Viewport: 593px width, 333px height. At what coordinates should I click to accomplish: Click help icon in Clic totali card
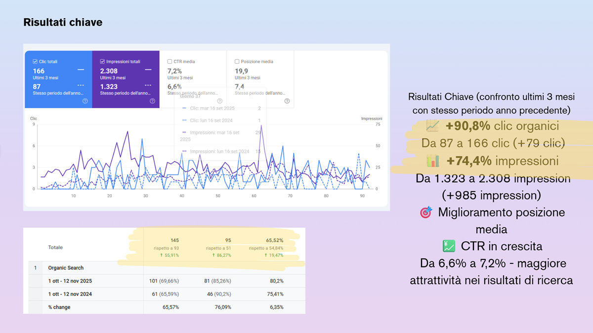[85, 101]
